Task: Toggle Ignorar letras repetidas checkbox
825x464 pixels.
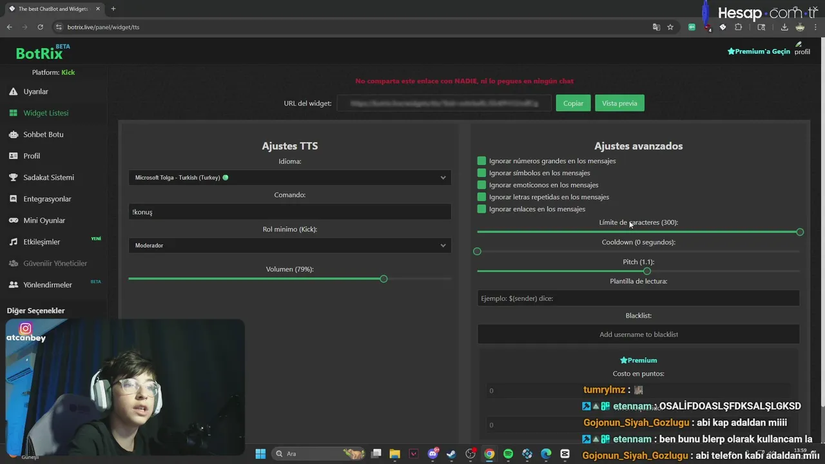Action: coord(481,197)
